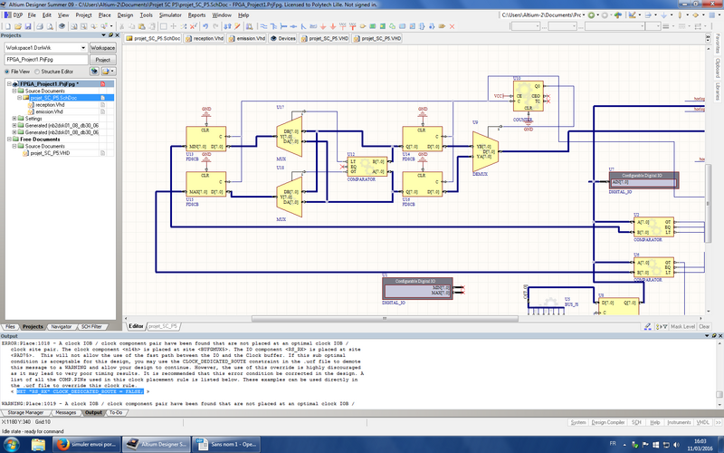Click the Workspace button
The height and width of the screenshot is (453, 724).
102,47
